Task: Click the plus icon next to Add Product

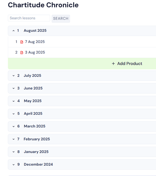Action: [x=113, y=64]
